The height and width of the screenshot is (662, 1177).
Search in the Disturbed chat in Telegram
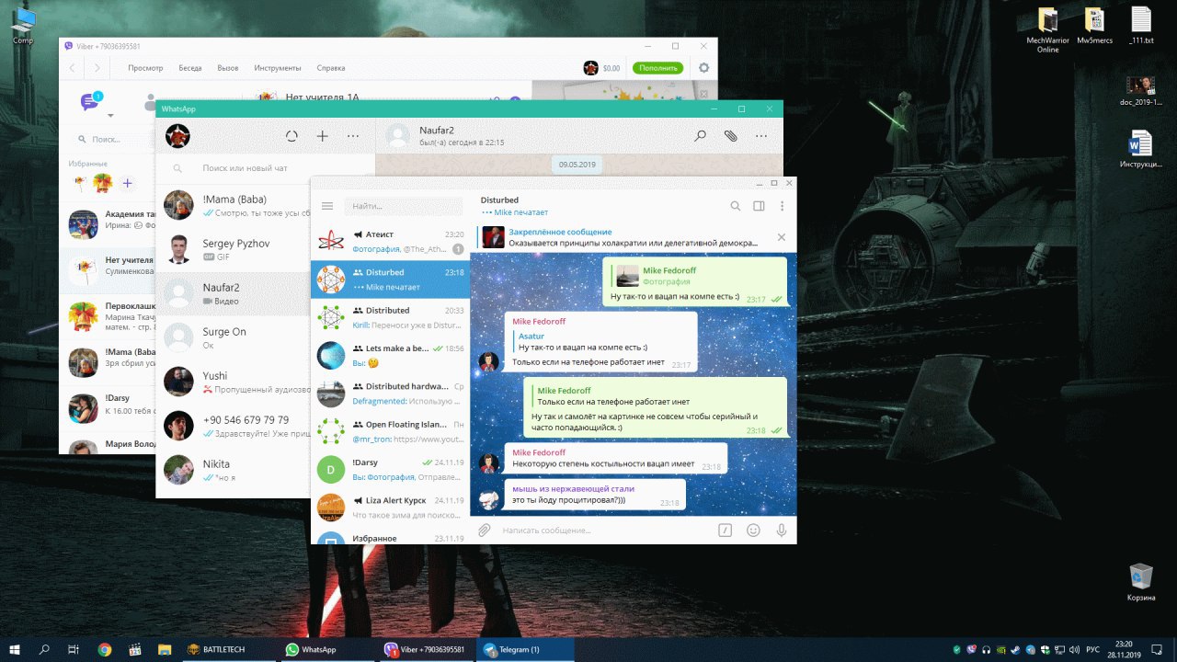(x=735, y=206)
